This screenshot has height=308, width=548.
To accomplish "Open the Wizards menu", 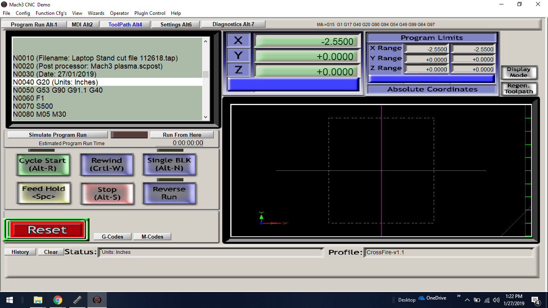I will 96,13.
